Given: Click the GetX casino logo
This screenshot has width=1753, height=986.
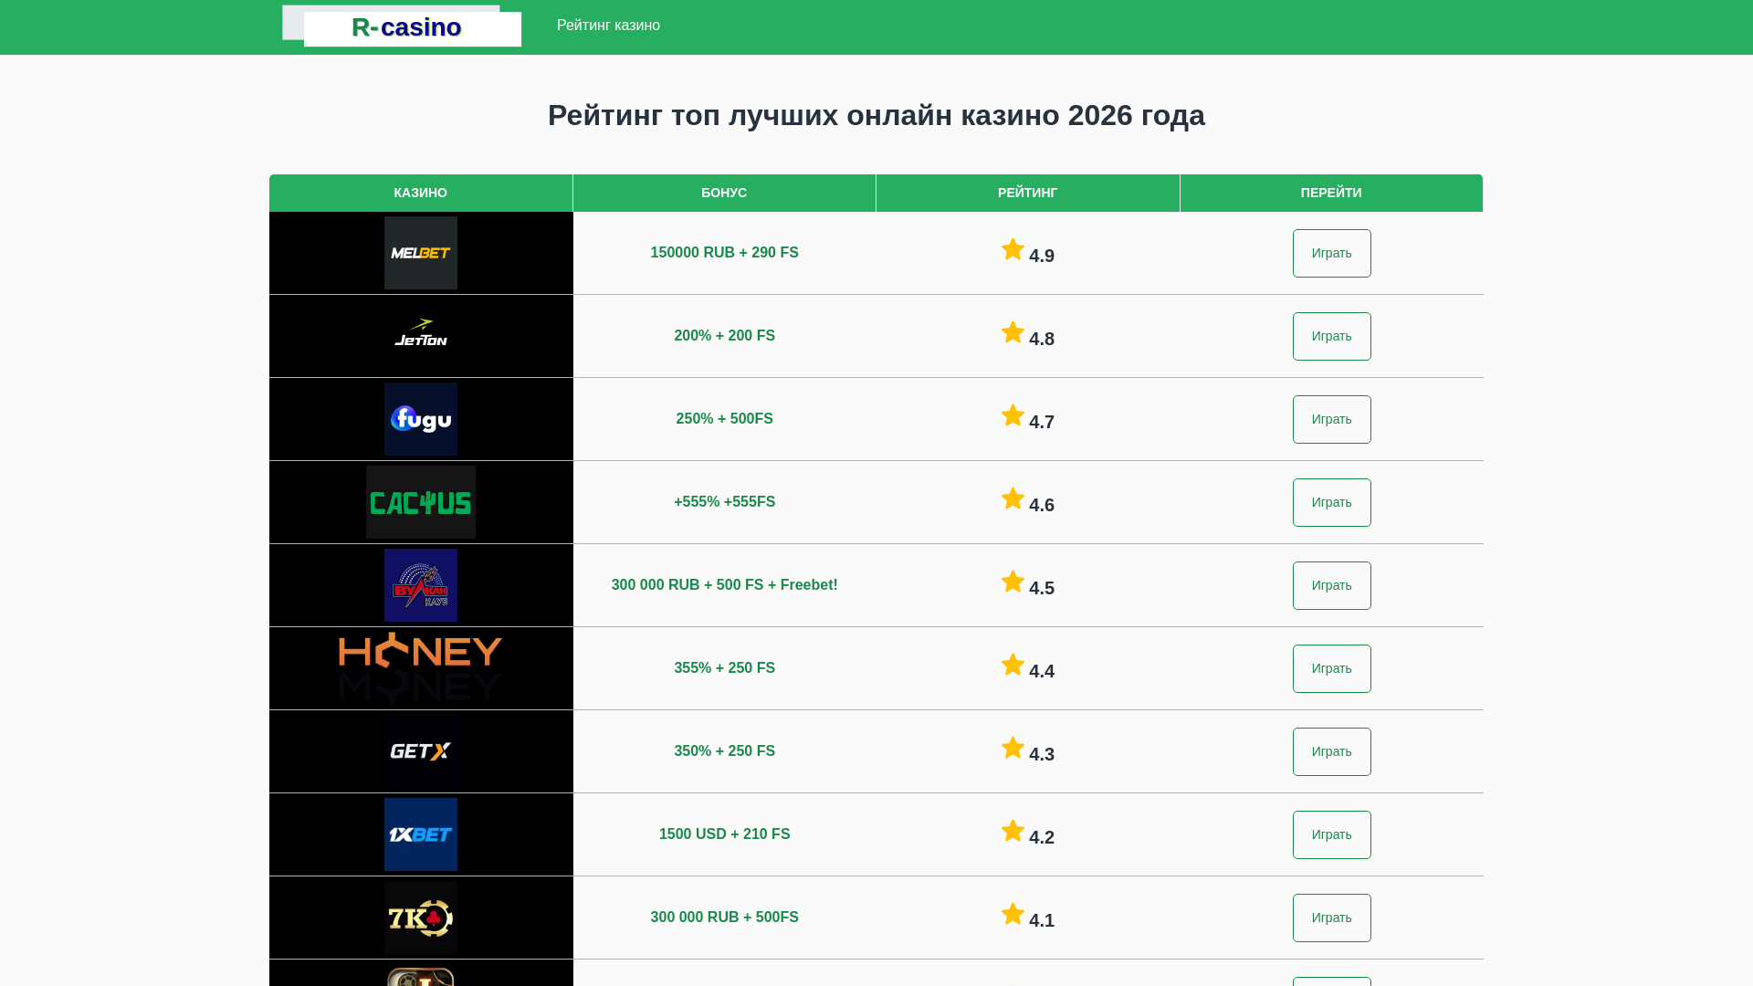Looking at the screenshot, I should pyautogui.click(x=421, y=751).
